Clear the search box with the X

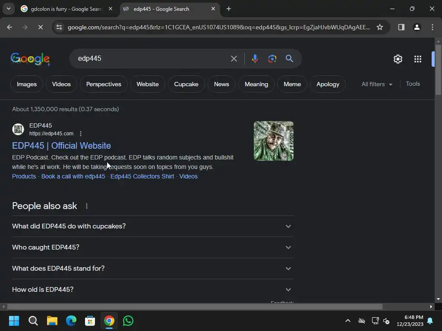click(234, 59)
